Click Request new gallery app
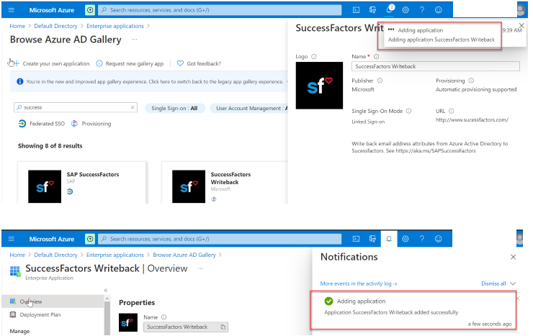The width and height of the screenshot is (533, 336). tap(130, 63)
